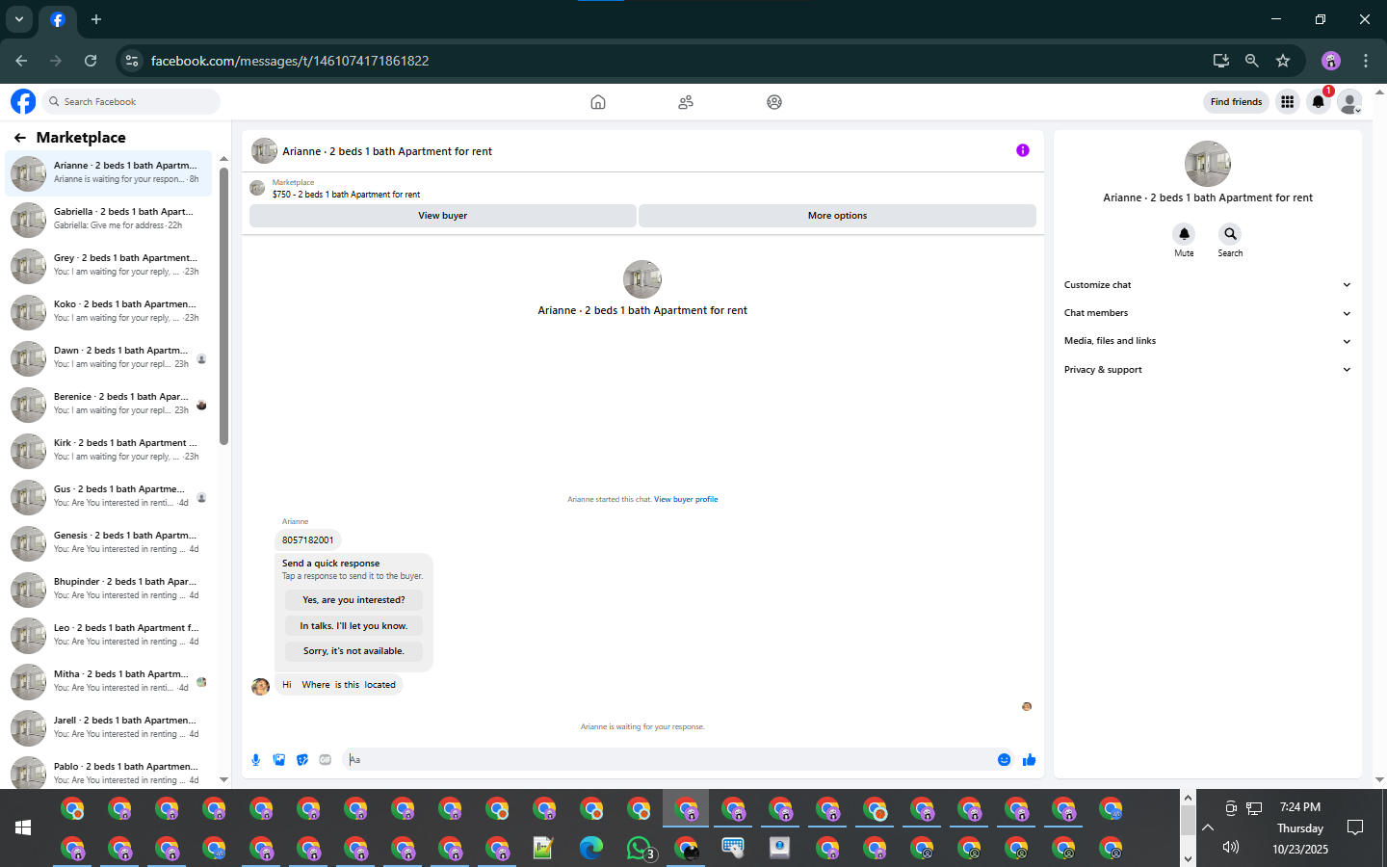Open the Chrome three-dot menu

(1366, 61)
